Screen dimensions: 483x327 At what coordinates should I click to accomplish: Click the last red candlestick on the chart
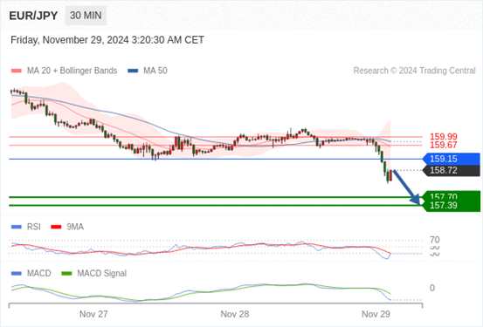pyautogui.click(x=391, y=175)
